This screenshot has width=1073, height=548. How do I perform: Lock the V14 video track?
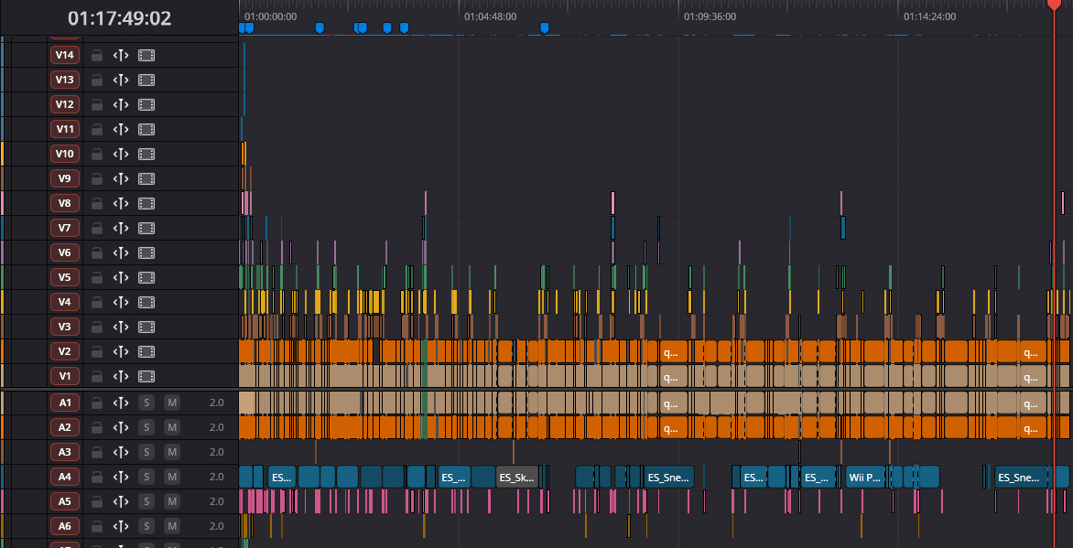97,56
